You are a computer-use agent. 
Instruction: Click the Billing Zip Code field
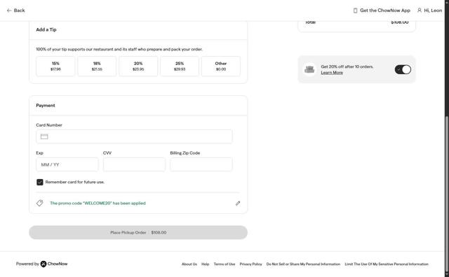201,164
